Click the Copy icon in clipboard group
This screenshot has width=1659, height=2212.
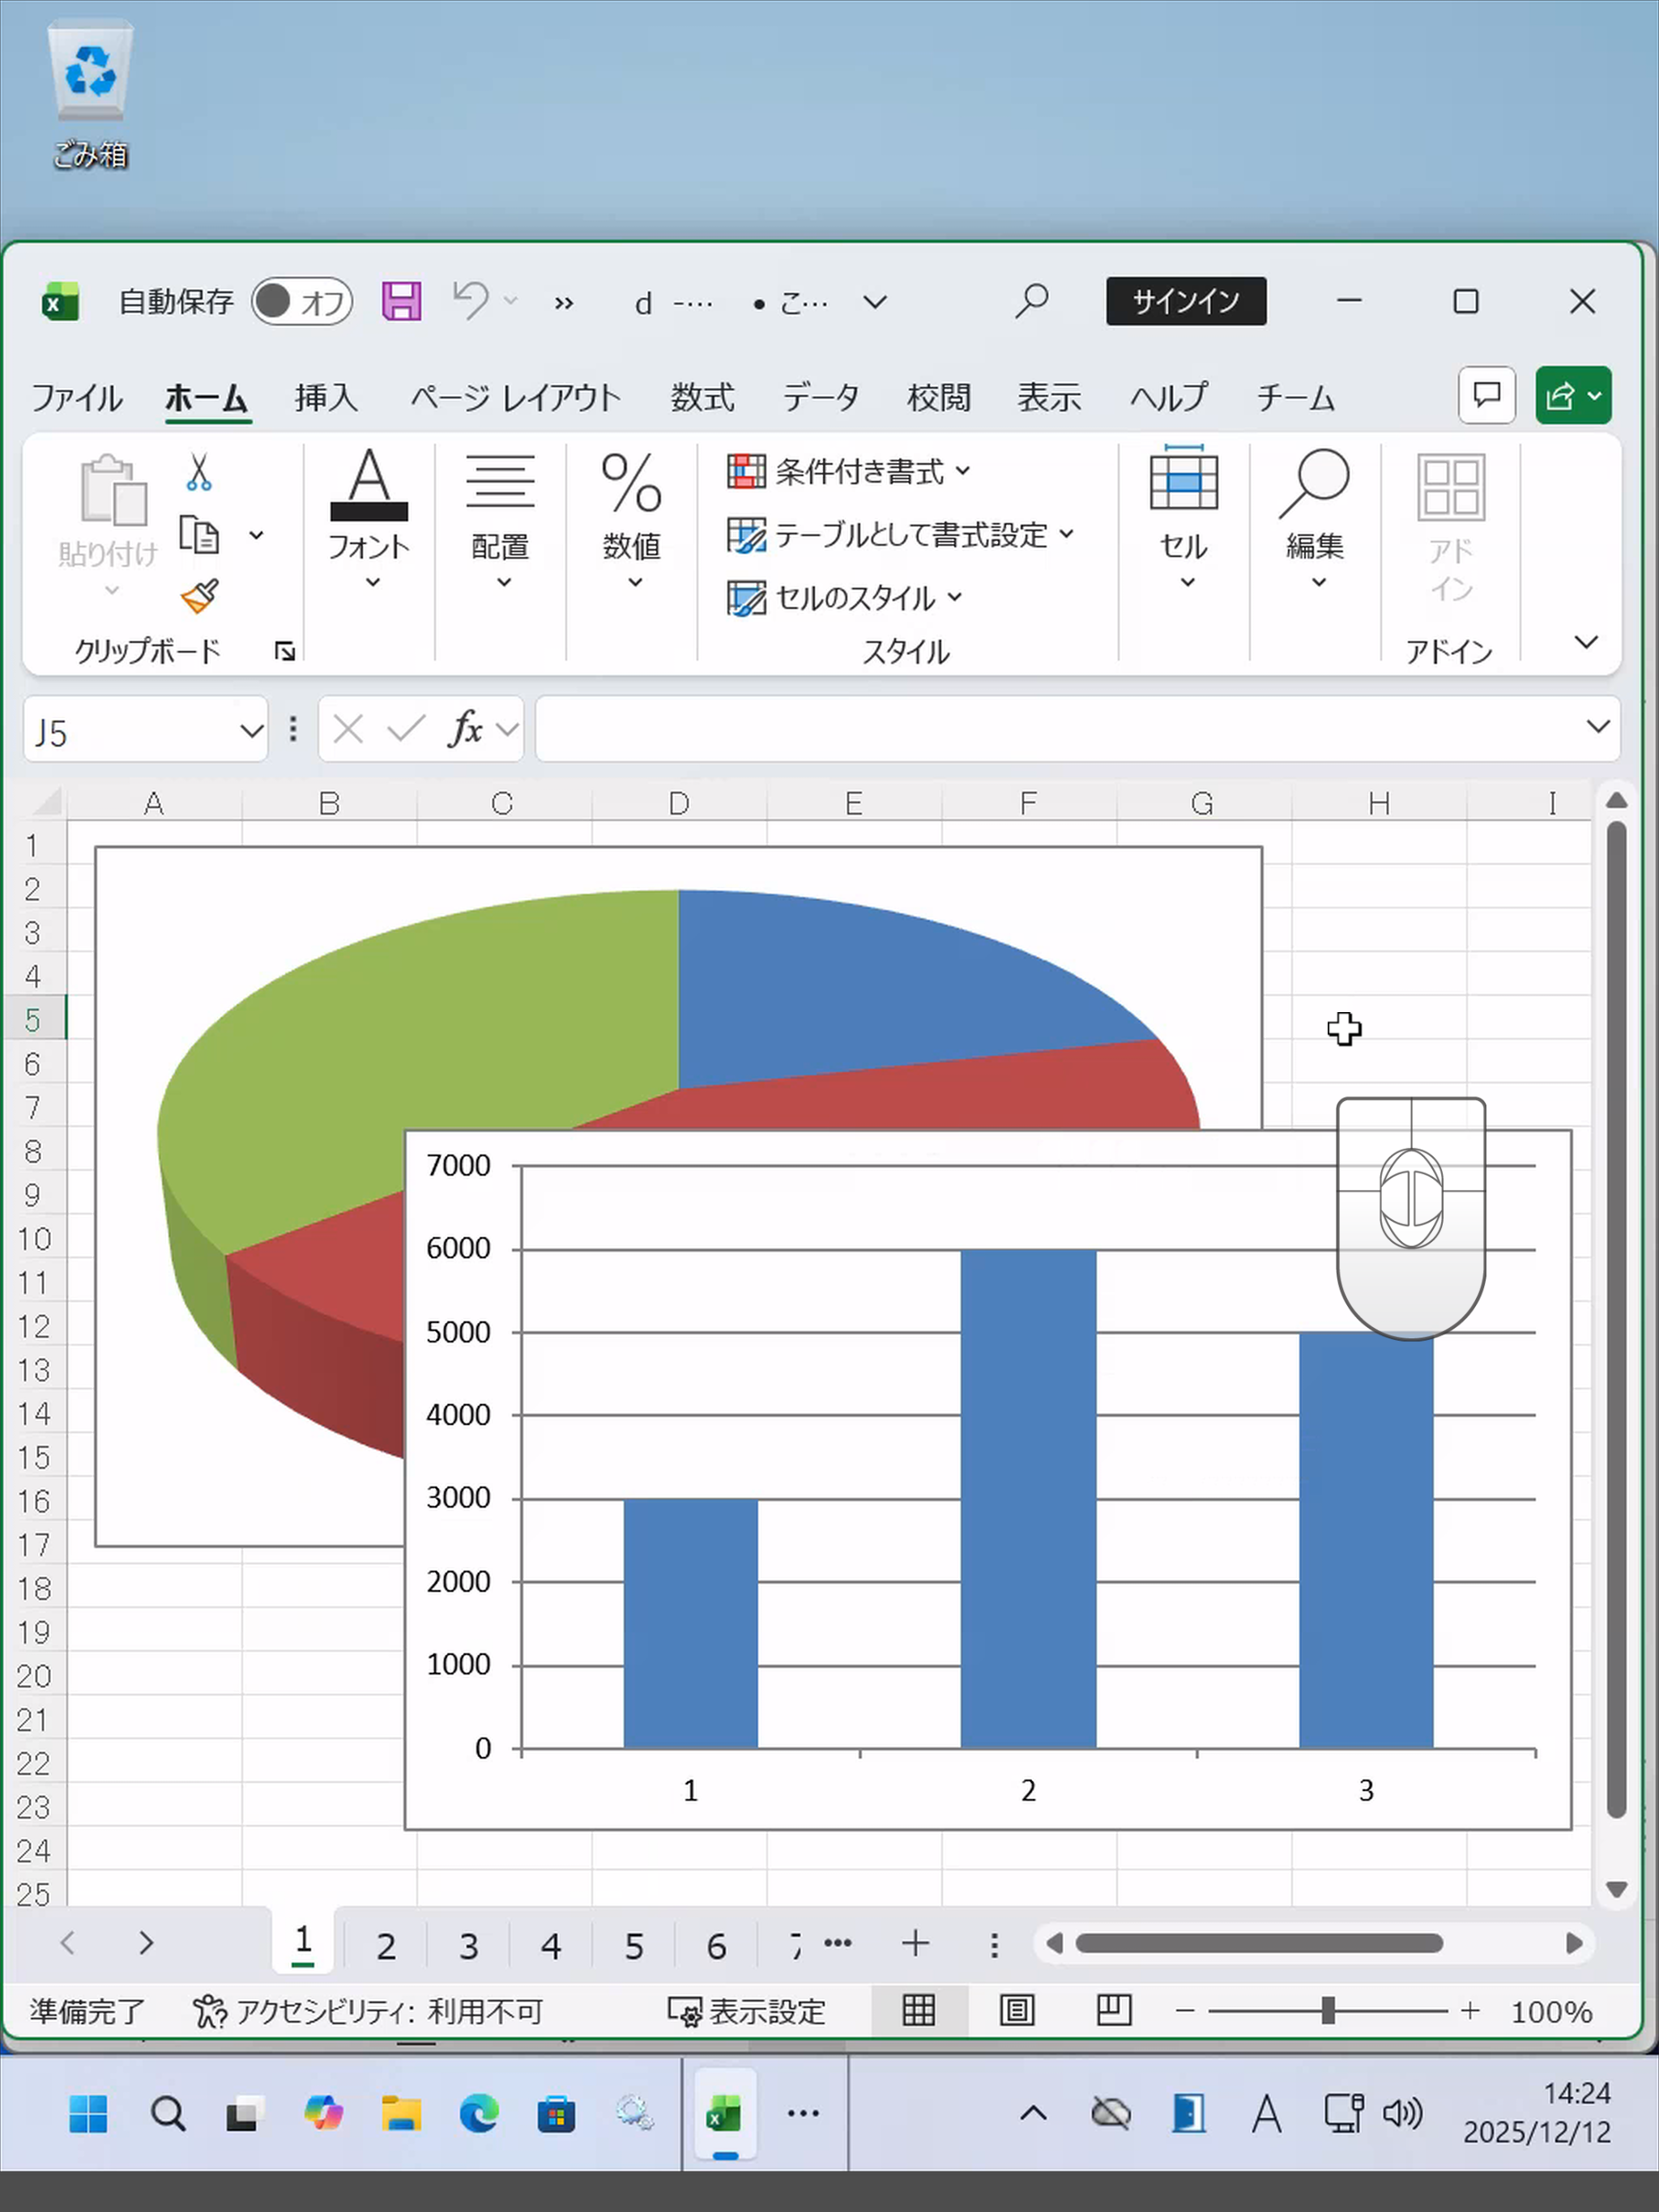[199, 535]
